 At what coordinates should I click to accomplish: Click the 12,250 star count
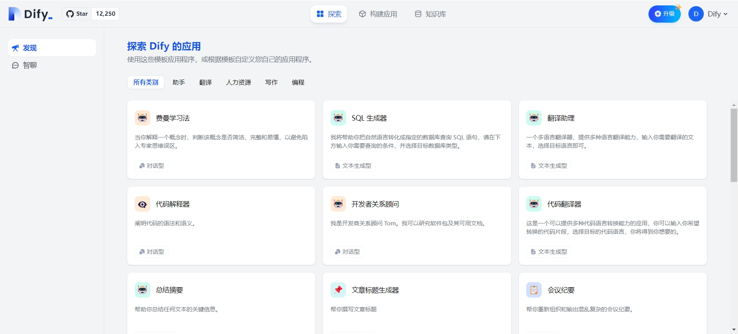[x=106, y=14]
